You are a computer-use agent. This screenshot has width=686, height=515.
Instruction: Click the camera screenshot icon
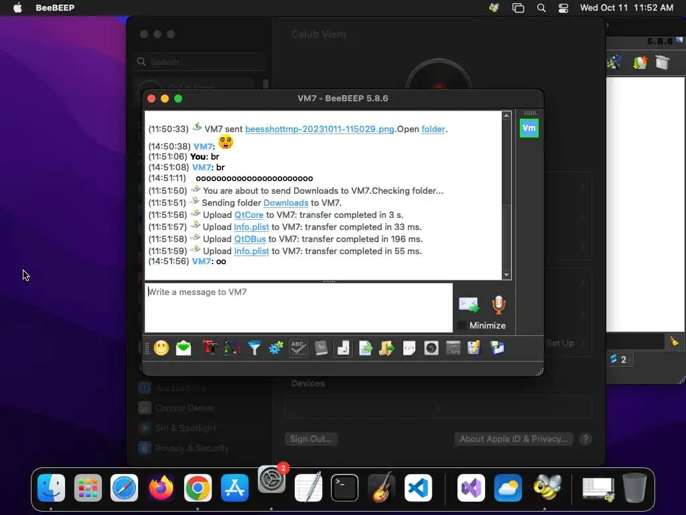[x=431, y=348]
